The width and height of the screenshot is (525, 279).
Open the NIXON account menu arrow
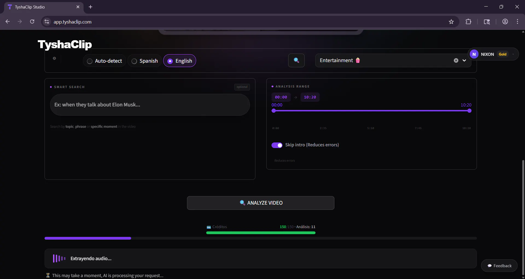pyautogui.click(x=513, y=54)
